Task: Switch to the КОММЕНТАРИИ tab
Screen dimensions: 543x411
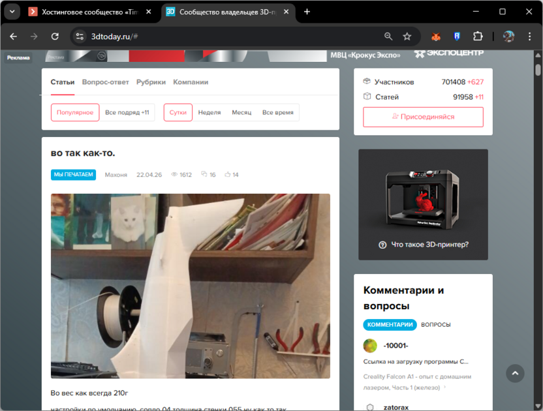Action: click(x=390, y=324)
